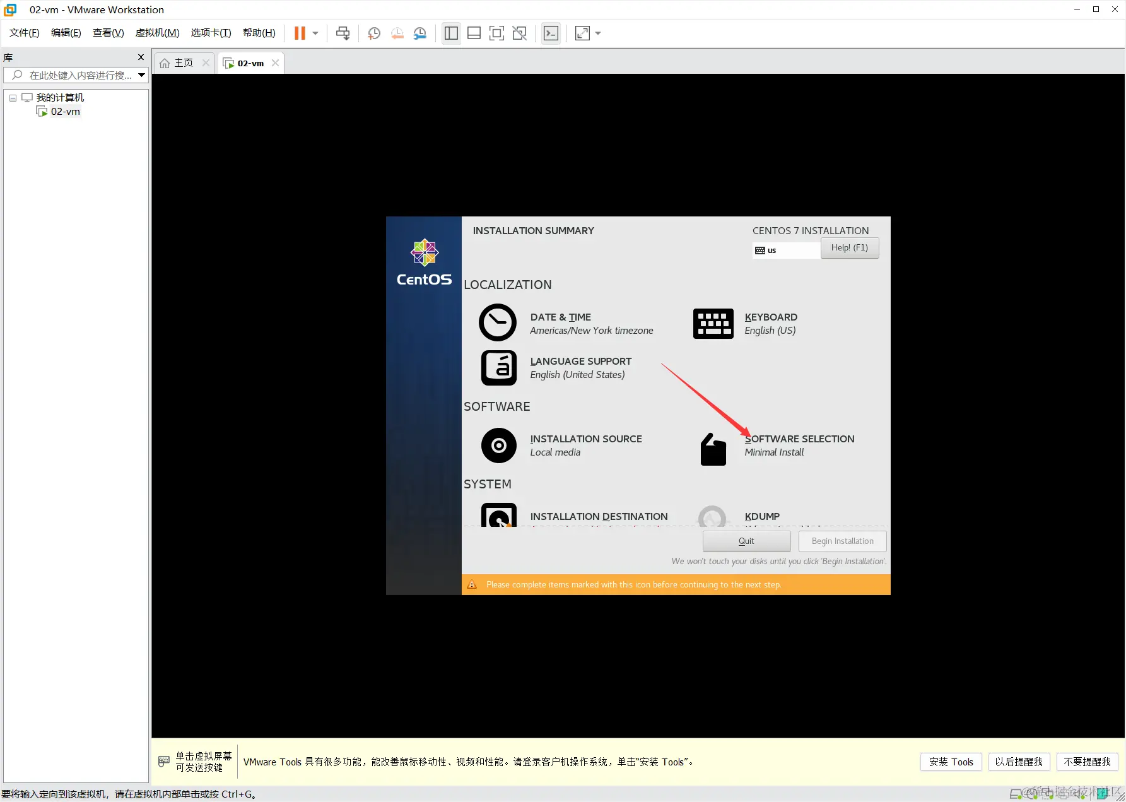Open Installation Source disc icon
The width and height of the screenshot is (1126, 802).
[499, 445]
